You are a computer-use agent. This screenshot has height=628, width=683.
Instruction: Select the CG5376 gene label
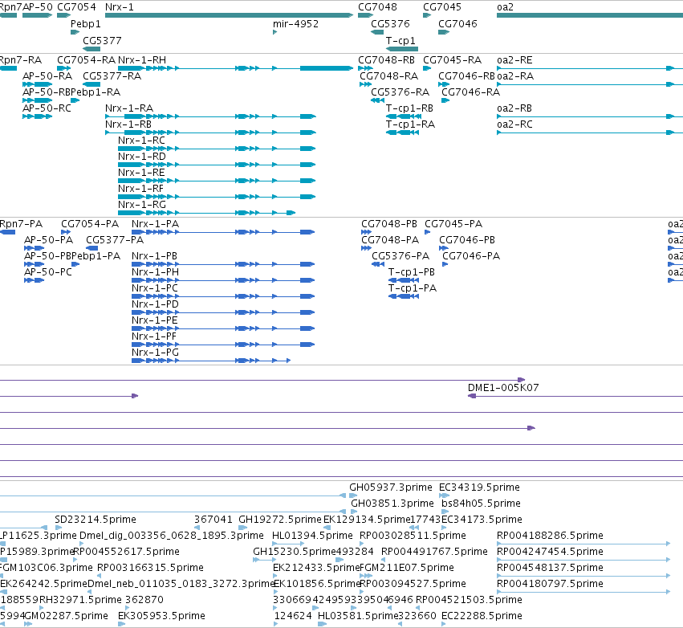[390, 23]
